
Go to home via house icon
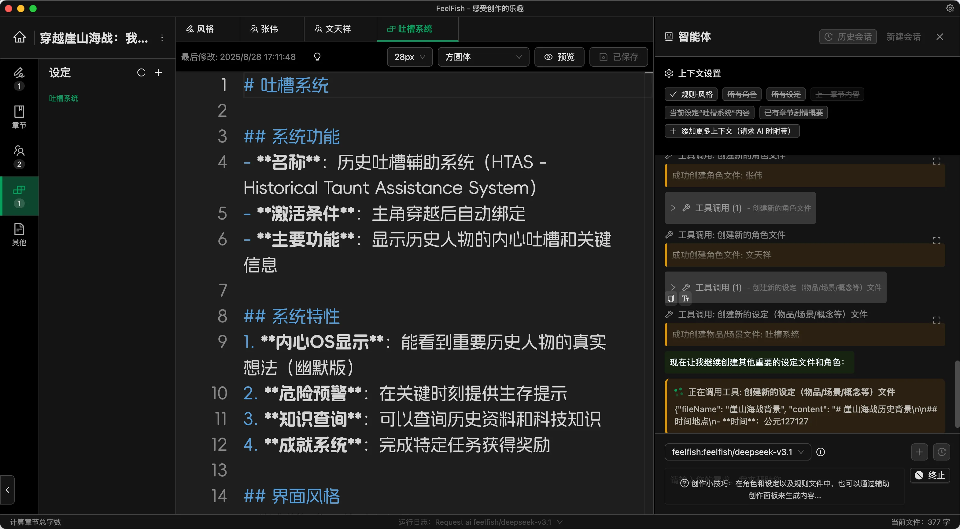(19, 37)
